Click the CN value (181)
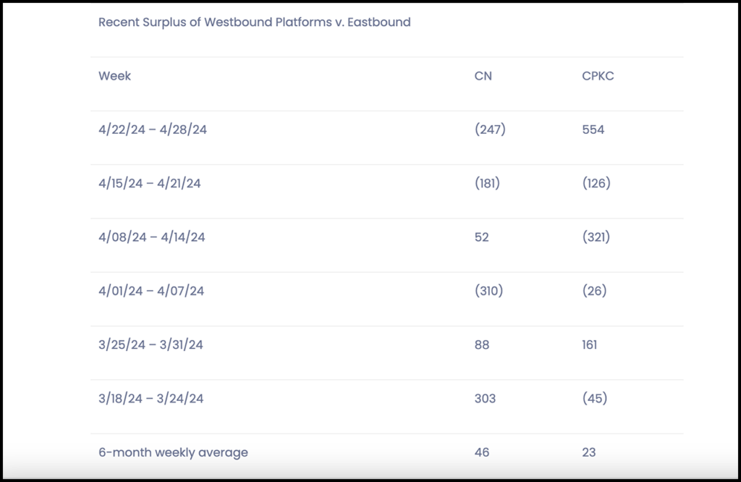This screenshot has height=482, width=741. pos(487,184)
